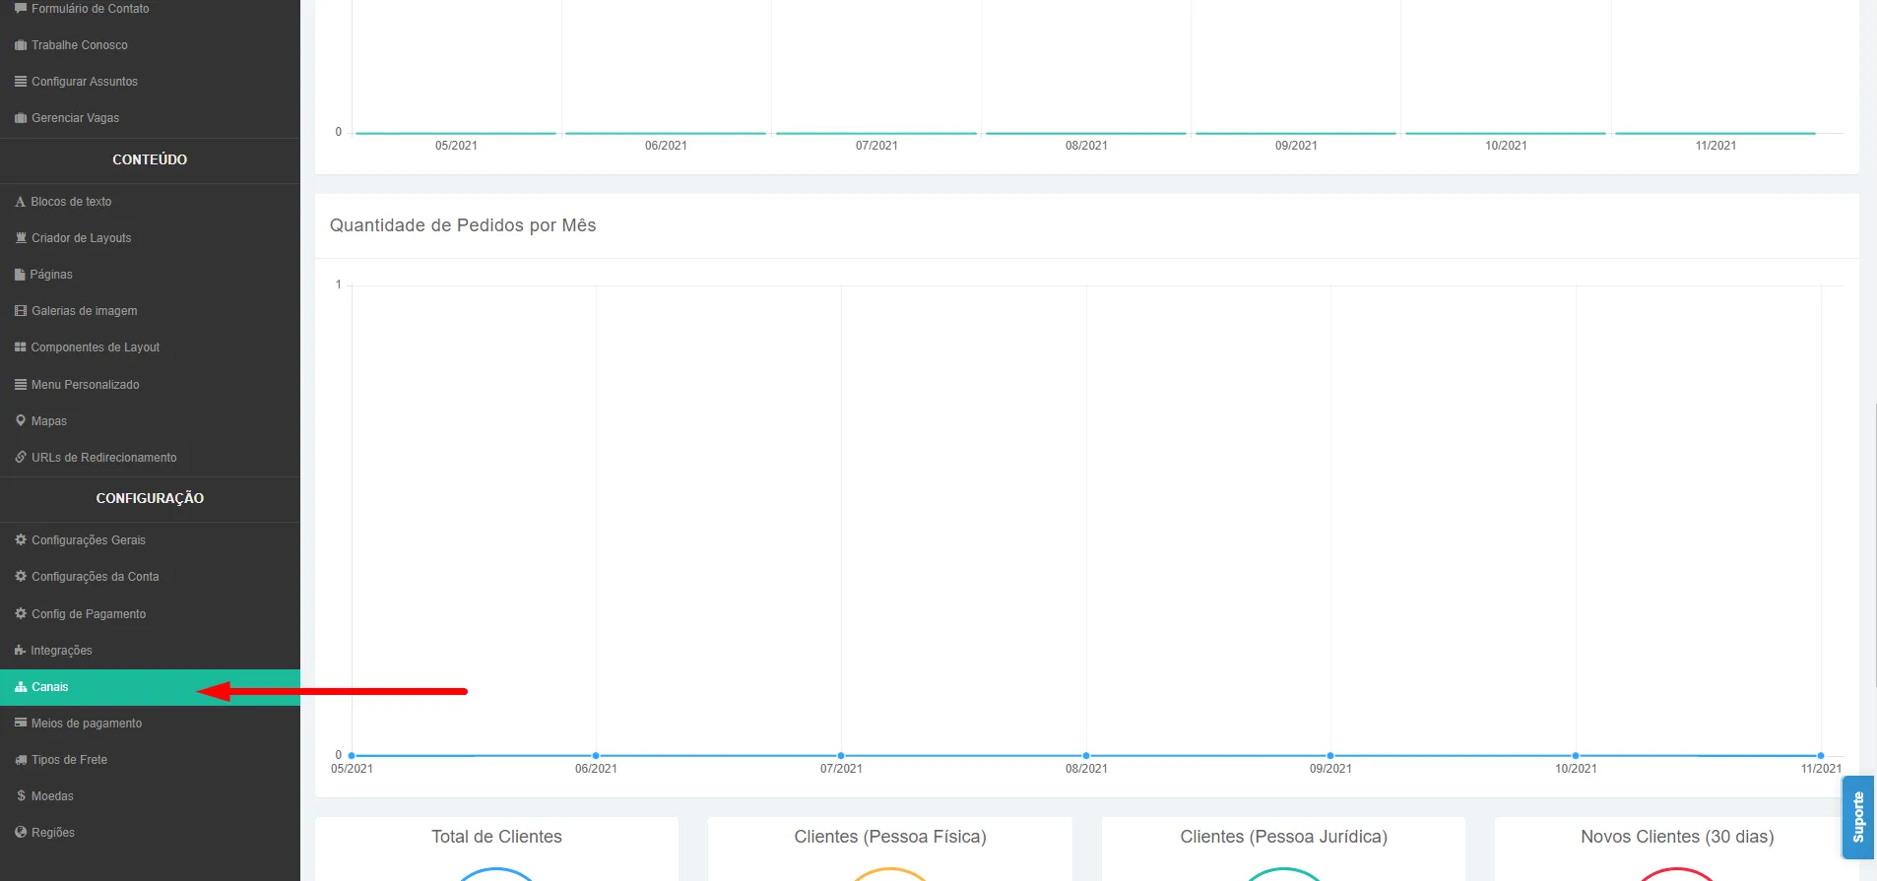This screenshot has width=1877, height=881.
Task: Click the Total de Clientes card
Action: click(x=496, y=849)
